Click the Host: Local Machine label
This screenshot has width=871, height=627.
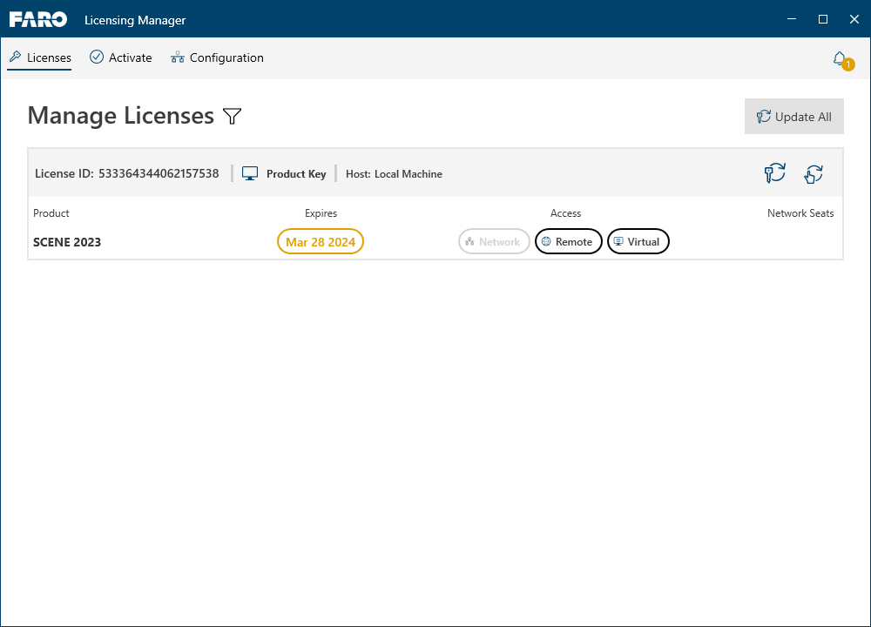[394, 174]
